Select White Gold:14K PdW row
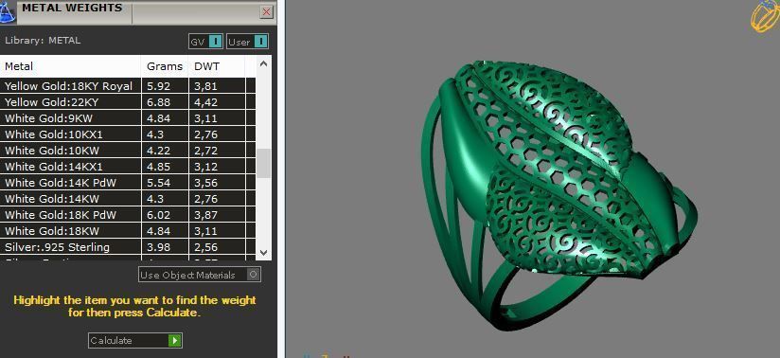780x358 pixels. pos(128,183)
